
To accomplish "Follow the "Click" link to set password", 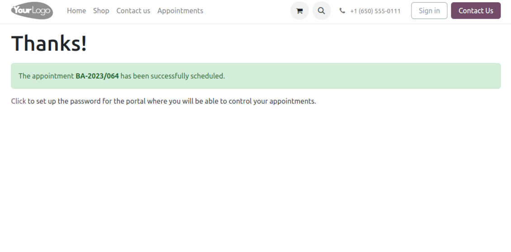I will point(19,101).
